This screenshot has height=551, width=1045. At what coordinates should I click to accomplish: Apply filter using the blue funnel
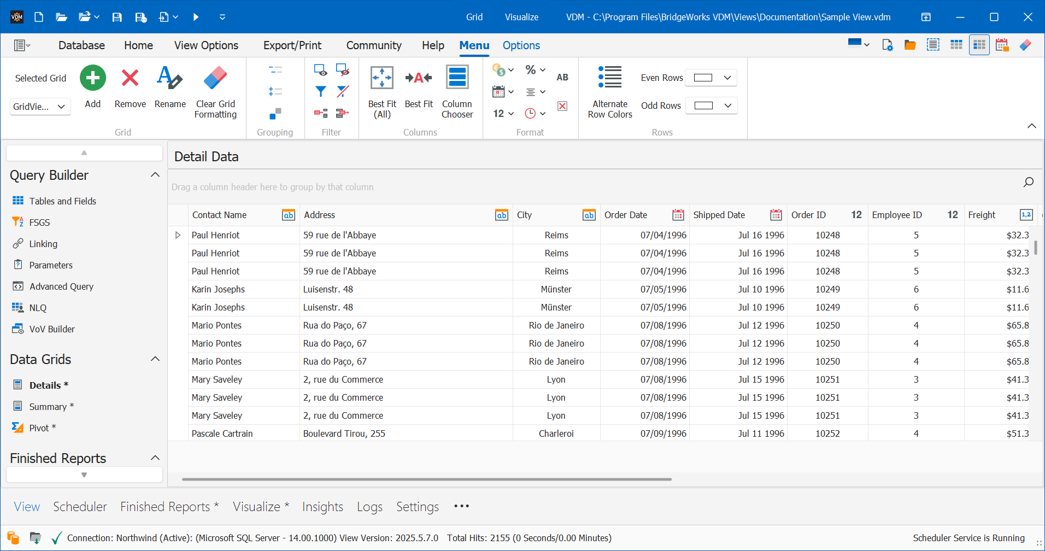(x=321, y=91)
